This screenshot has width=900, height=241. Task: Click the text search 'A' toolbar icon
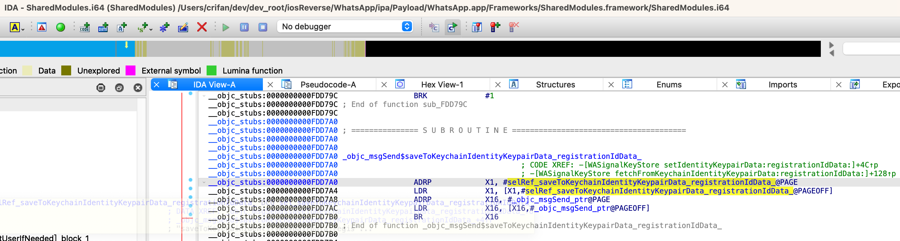(x=15, y=27)
